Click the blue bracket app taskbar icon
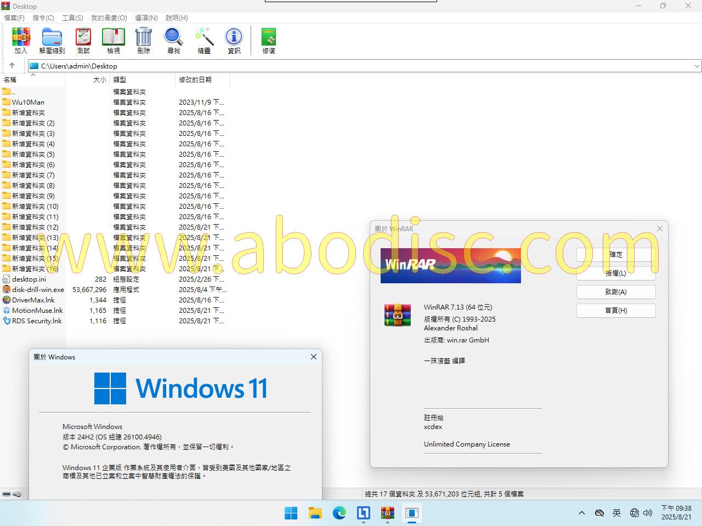Viewport: 702px width, 526px height. coord(364,513)
